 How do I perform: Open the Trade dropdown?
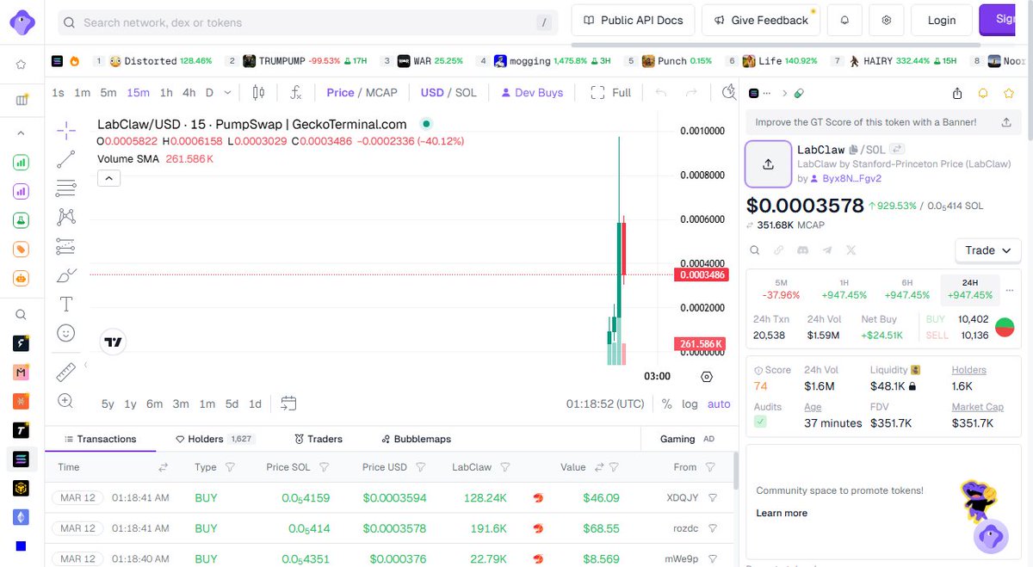[987, 250]
